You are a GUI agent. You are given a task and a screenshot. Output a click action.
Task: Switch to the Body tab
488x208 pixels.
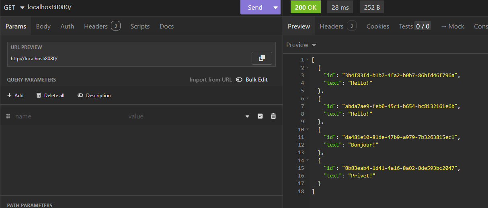[x=43, y=26]
